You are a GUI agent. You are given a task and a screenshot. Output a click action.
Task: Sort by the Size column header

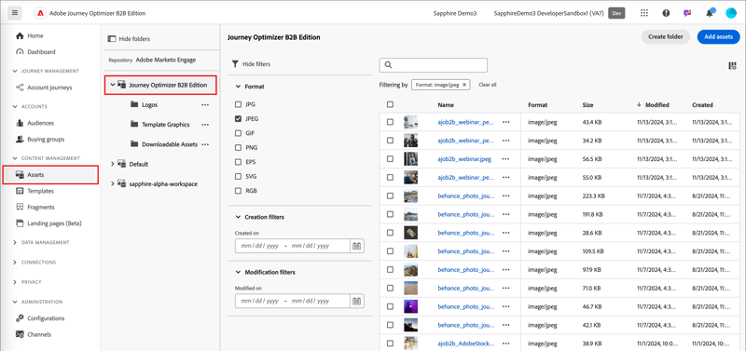tap(587, 105)
